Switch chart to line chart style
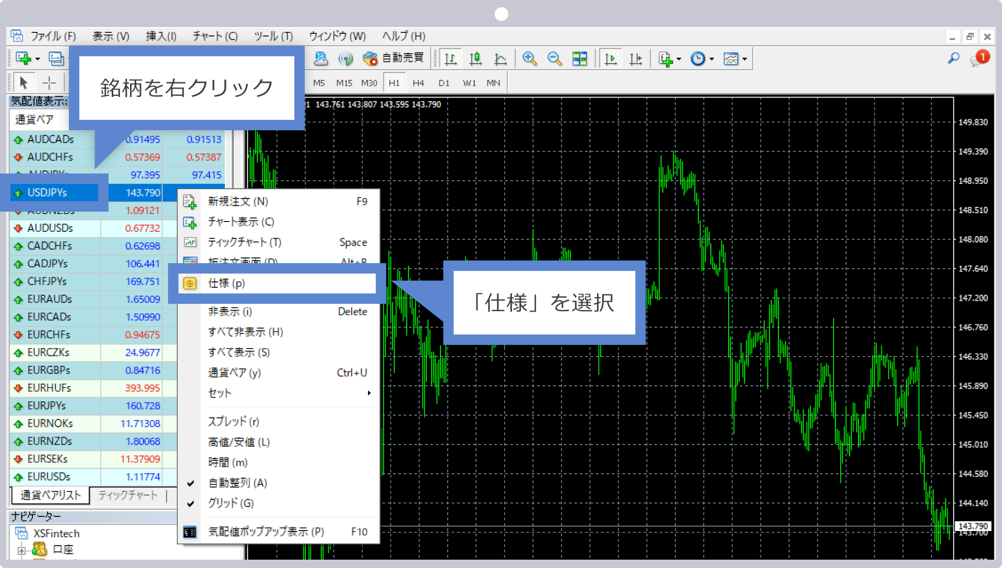 [500, 58]
